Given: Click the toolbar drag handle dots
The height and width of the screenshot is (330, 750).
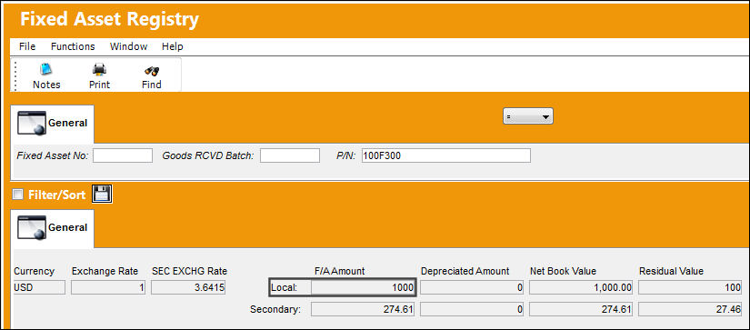Looking at the screenshot, I should coord(15,75).
